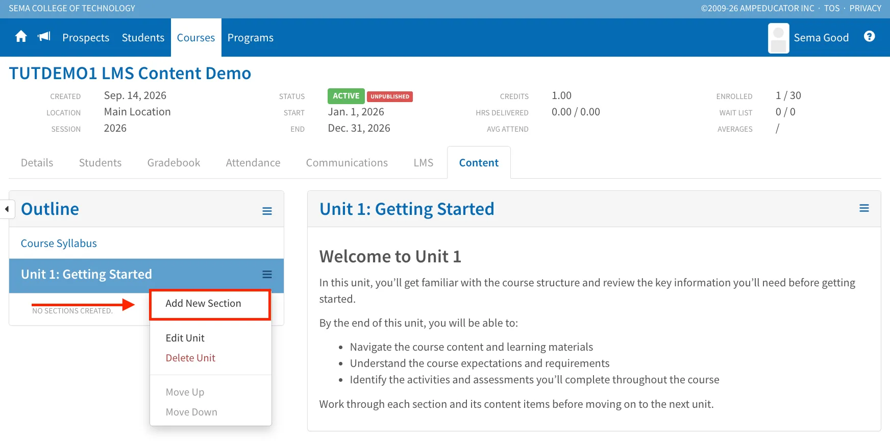This screenshot has height=441, width=890.
Task: Open the PRIVACY link in header
Action: click(x=866, y=8)
